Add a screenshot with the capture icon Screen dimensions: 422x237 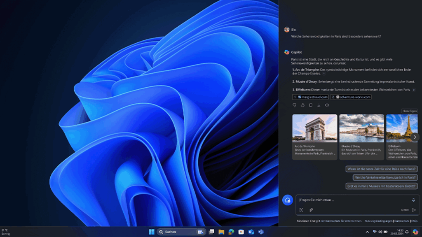[301, 210]
